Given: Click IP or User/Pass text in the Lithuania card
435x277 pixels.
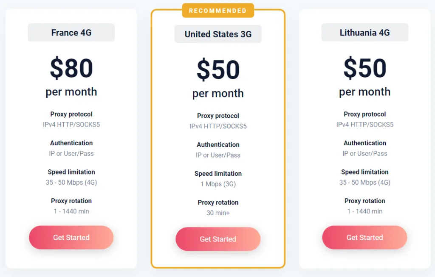Looking at the screenshot, I should click(x=364, y=153).
